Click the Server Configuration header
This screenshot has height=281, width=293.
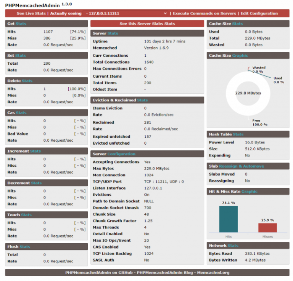(147, 154)
